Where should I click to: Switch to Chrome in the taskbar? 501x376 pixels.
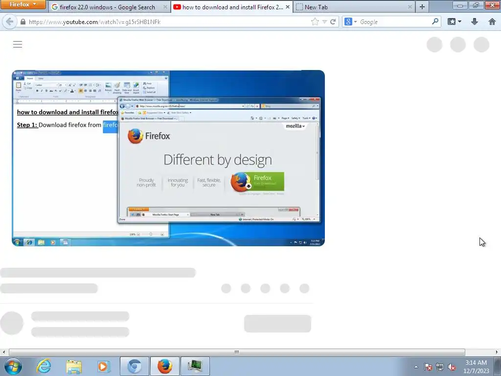[134, 366]
